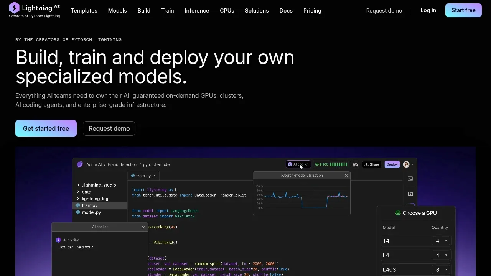Open the terminal icon in right sidebar

coord(410,179)
